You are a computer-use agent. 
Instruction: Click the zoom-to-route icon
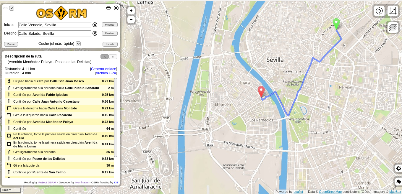[393, 11]
